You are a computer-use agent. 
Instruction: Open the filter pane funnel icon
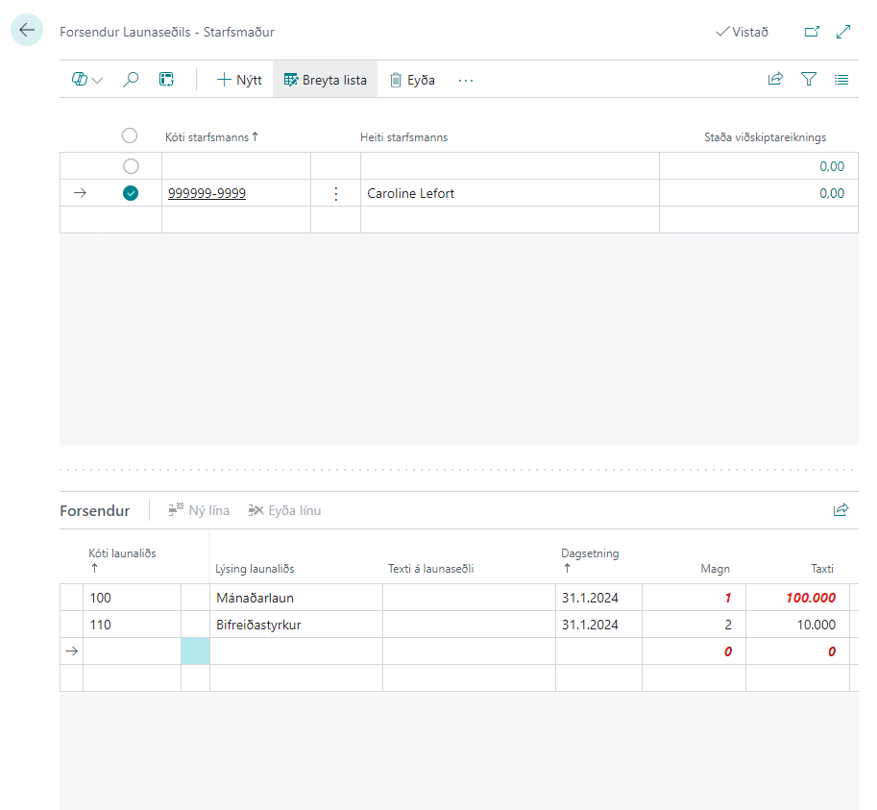click(x=809, y=81)
